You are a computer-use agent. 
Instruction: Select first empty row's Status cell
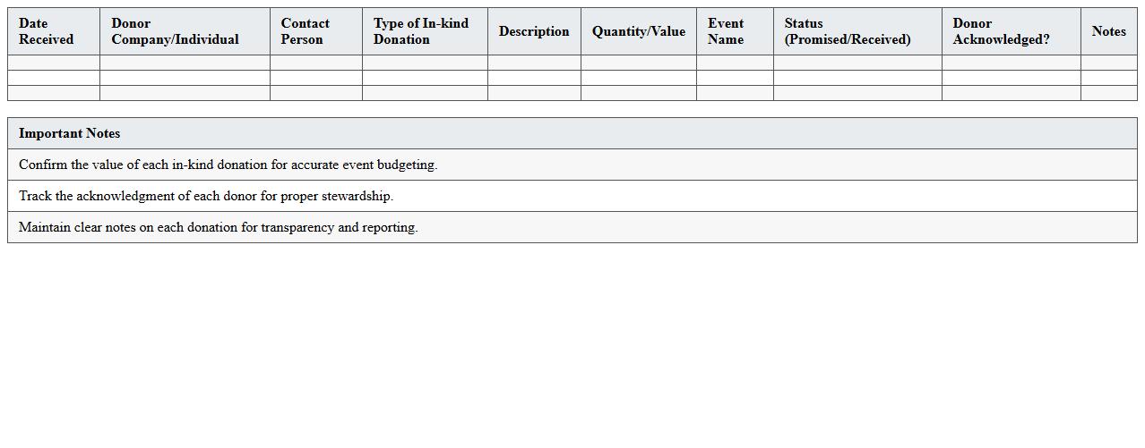tap(857, 63)
